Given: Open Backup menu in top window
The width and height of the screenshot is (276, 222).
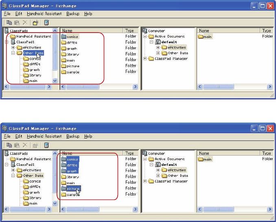Looking at the screenshot, I should [73, 14].
